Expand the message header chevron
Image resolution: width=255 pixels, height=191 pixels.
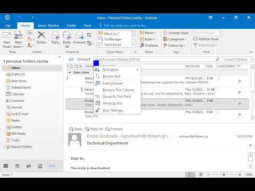250,145
